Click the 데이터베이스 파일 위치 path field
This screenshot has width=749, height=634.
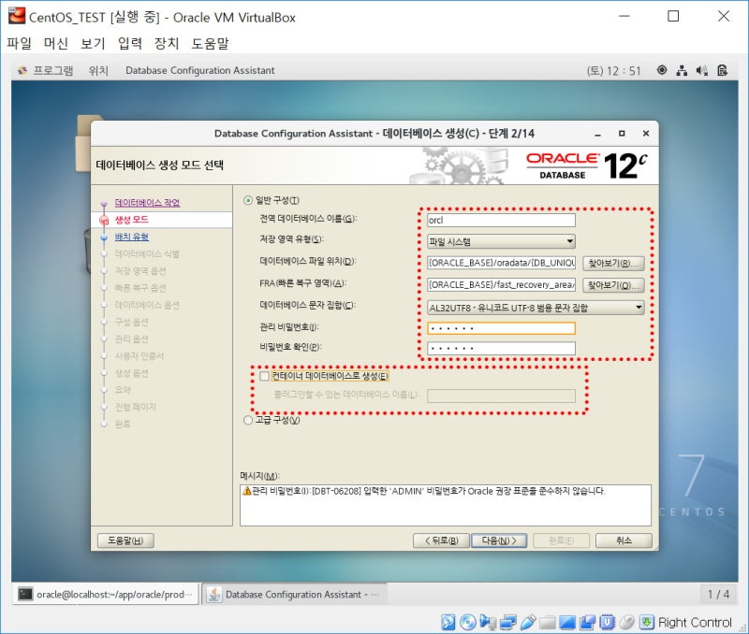(x=501, y=263)
